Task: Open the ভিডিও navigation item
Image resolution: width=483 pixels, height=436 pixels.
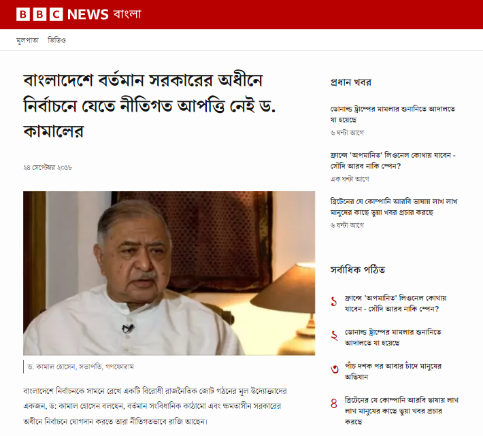Action: pyautogui.click(x=56, y=40)
